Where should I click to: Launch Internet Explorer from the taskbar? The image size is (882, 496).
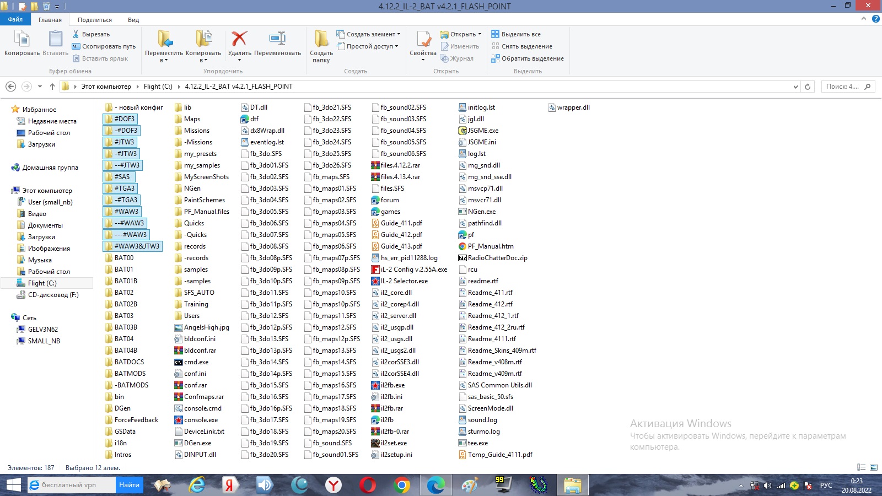tap(197, 485)
